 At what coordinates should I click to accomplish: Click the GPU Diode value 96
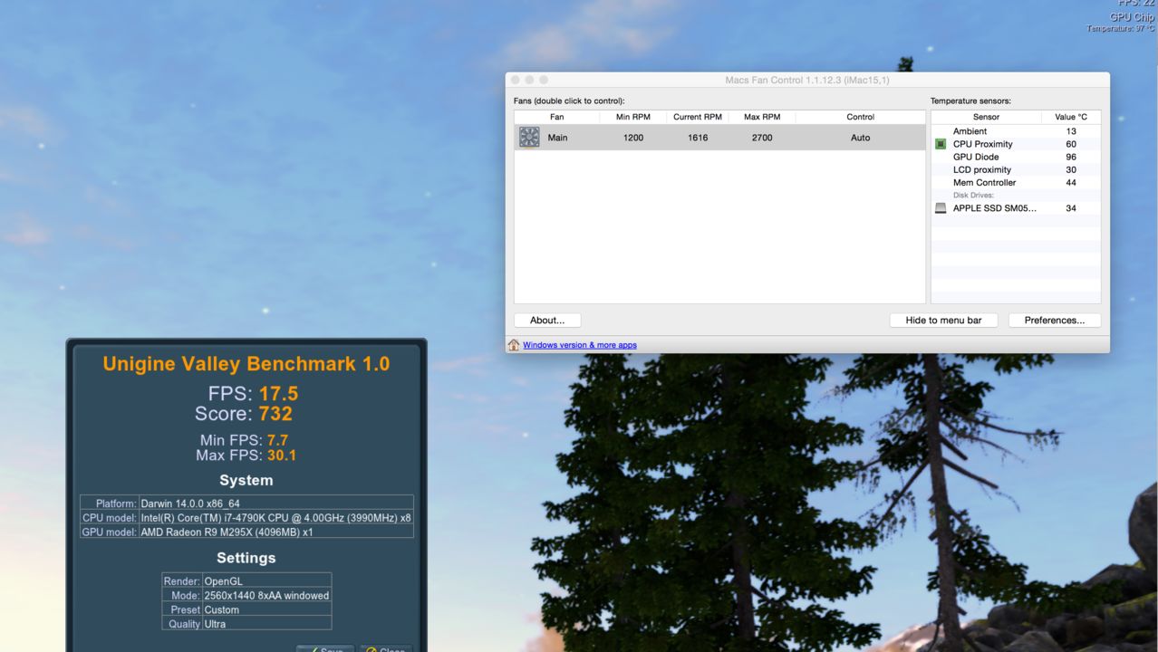[x=1071, y=157]
